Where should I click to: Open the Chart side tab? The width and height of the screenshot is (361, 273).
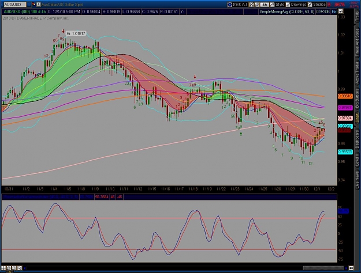pyautogui.click(x=358, y=118)
